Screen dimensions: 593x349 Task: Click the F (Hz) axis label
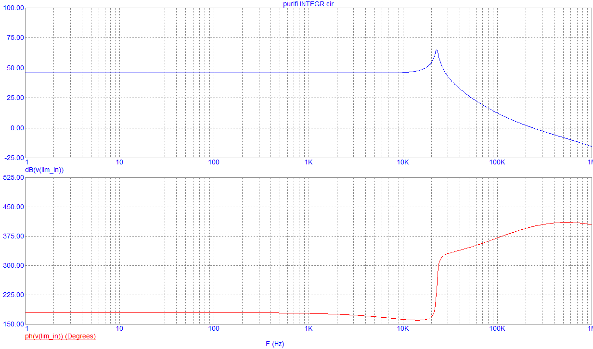275,344
